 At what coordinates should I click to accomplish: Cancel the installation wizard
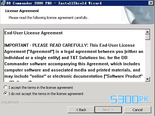point(138,110)
